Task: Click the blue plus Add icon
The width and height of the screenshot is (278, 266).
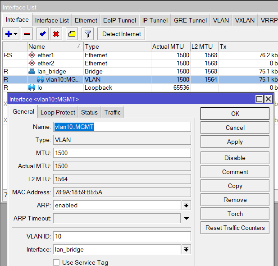Action: coord(8,34)
